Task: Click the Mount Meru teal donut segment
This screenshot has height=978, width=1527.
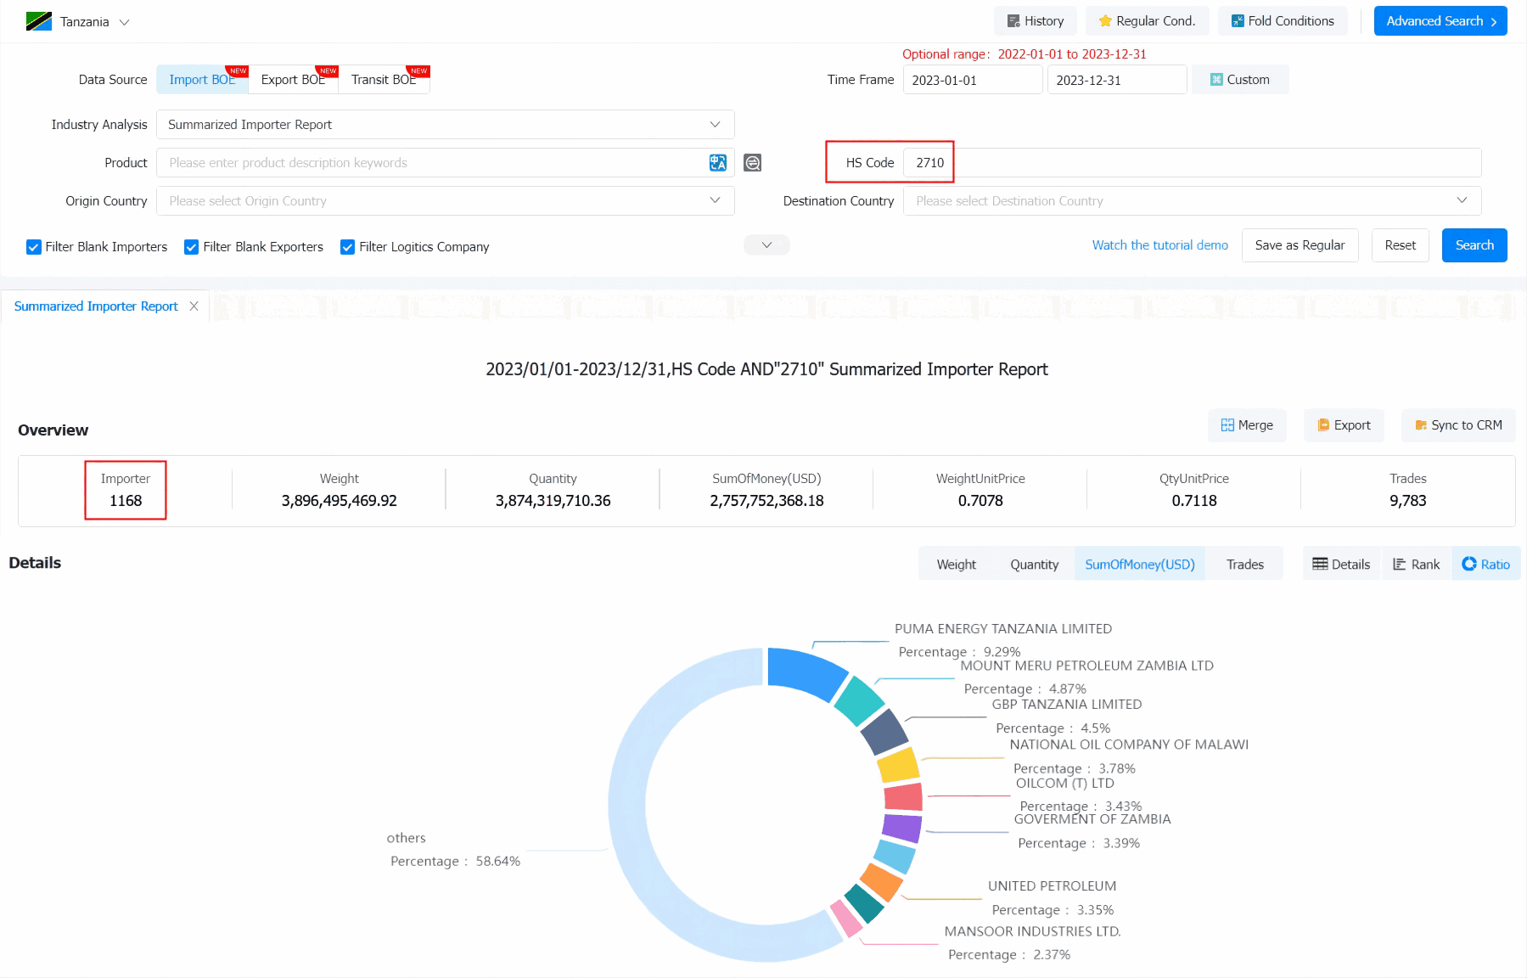Action: (x=860, y=700)
